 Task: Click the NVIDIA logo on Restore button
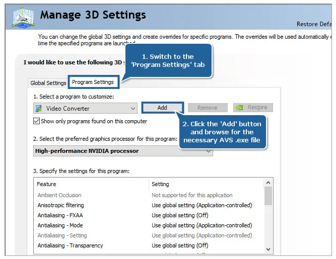(239, 108)
